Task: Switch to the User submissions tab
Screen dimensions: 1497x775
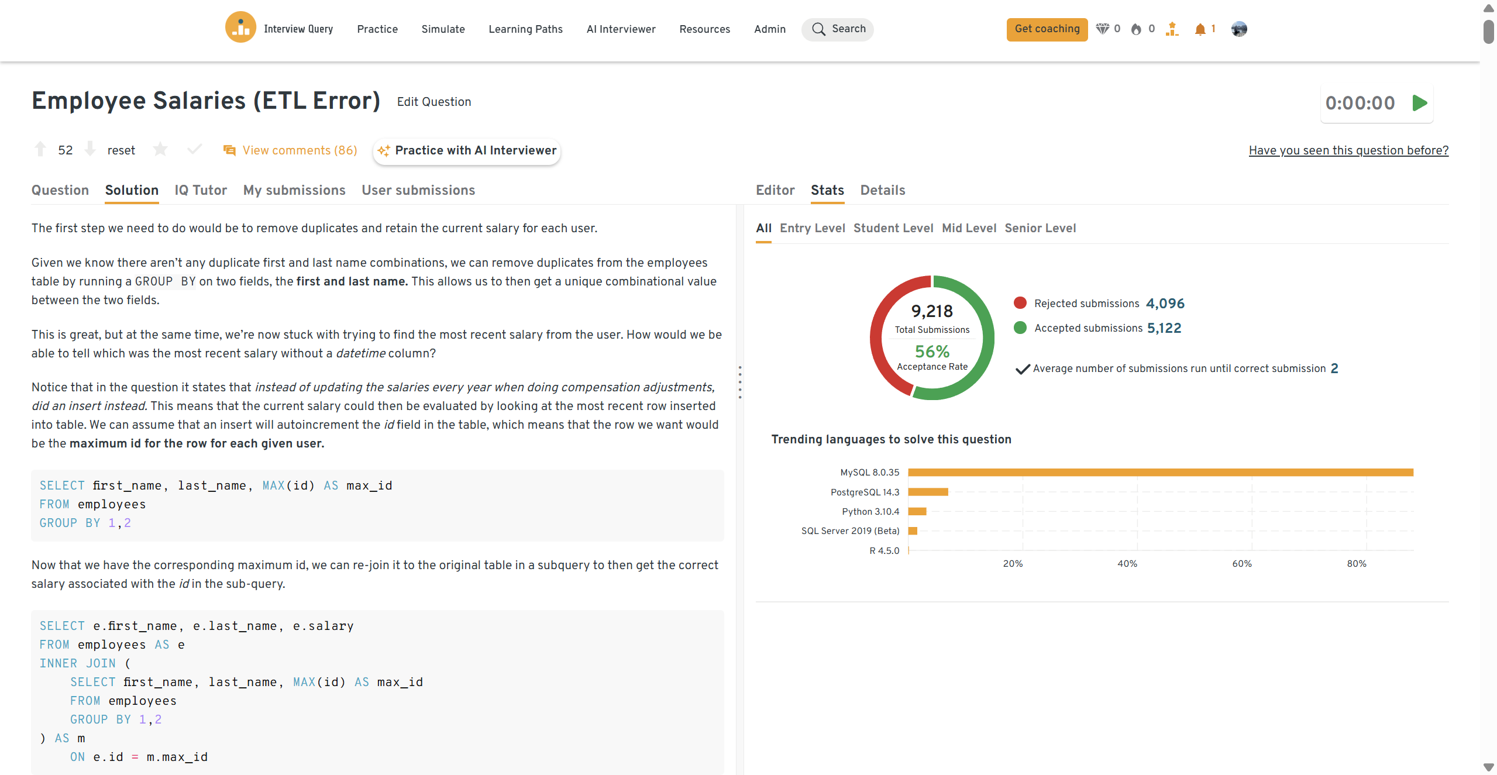Action: tap(418, 191)
